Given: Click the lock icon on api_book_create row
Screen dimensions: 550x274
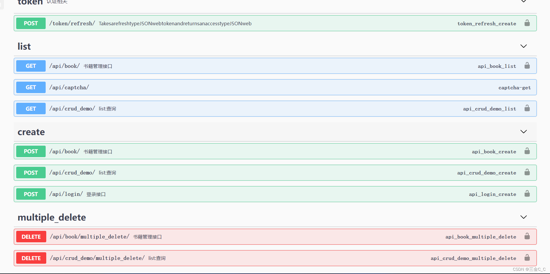Looking at the screenshot, I should coord(527,151).
